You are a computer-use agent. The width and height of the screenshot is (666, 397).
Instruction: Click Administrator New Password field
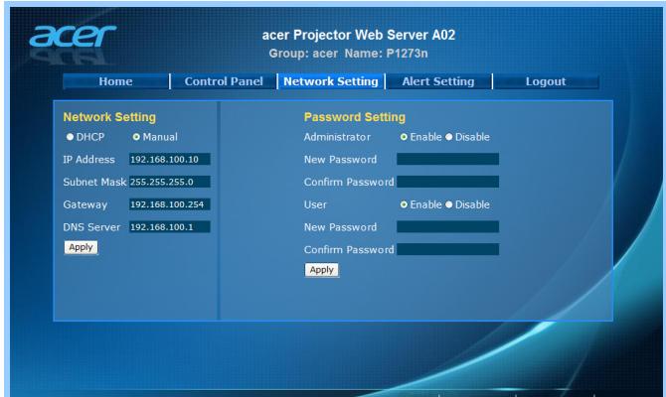[x=447, y=159]
